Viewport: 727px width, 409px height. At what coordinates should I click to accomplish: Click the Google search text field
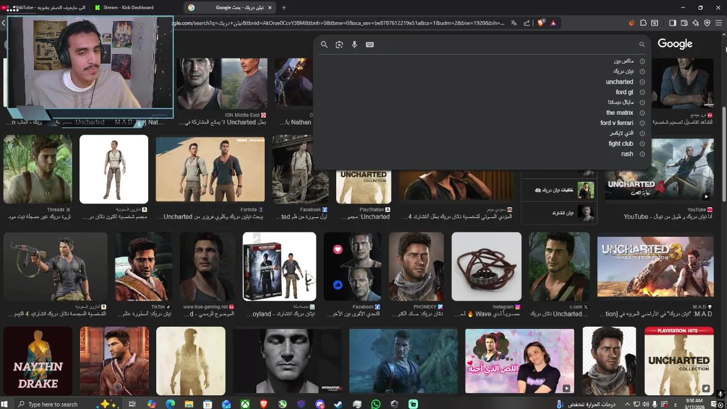(505, 44)
